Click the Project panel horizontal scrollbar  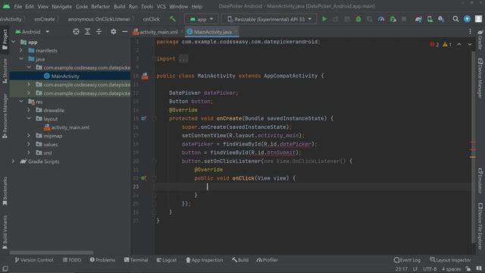pyautogui.click(x=52, y=253)
